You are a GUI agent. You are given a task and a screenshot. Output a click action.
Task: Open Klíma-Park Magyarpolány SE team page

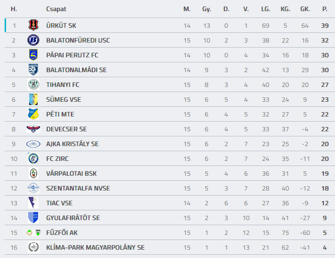[x=95, y=247]
